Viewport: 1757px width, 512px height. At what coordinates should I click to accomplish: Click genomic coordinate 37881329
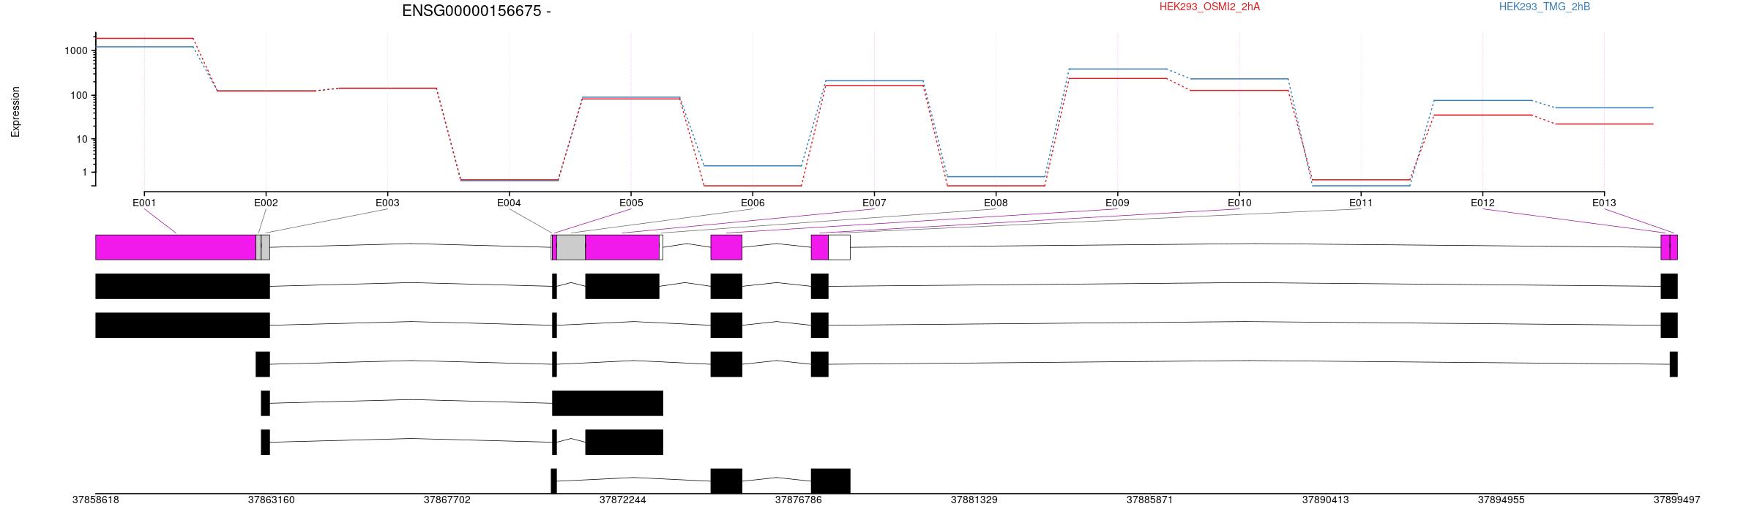pyautogui.click(x=974, y=500)
